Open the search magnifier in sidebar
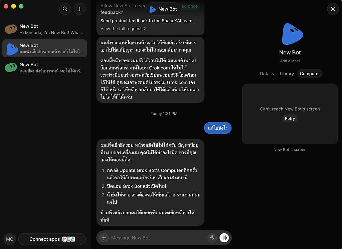Viewport: 342px width, 249px height. tap(65, 9)
